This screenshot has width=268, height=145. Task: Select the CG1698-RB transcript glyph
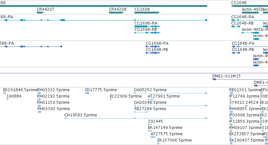click(147, 33)
